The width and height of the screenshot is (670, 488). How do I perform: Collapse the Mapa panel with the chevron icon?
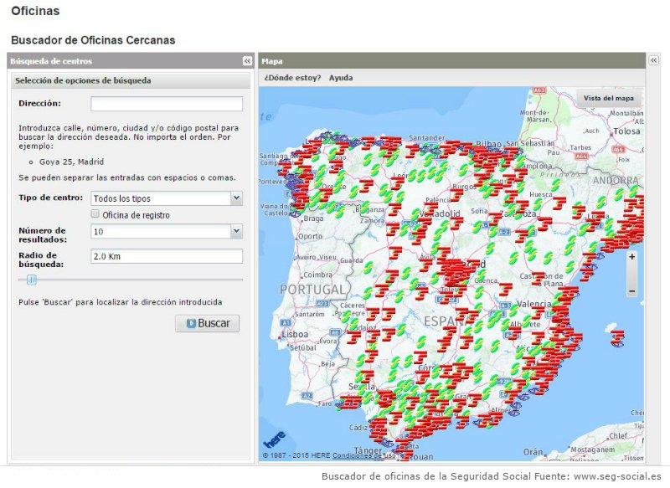(x=653, y=61)
